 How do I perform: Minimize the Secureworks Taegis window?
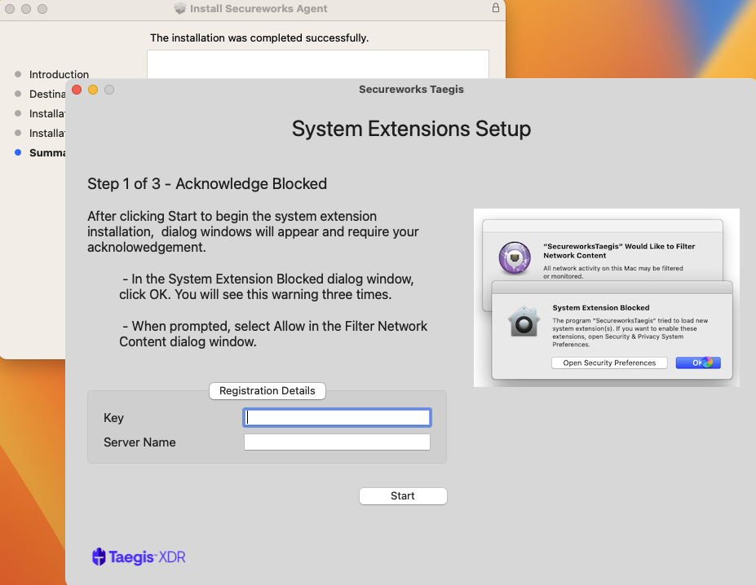pos(93,90)
